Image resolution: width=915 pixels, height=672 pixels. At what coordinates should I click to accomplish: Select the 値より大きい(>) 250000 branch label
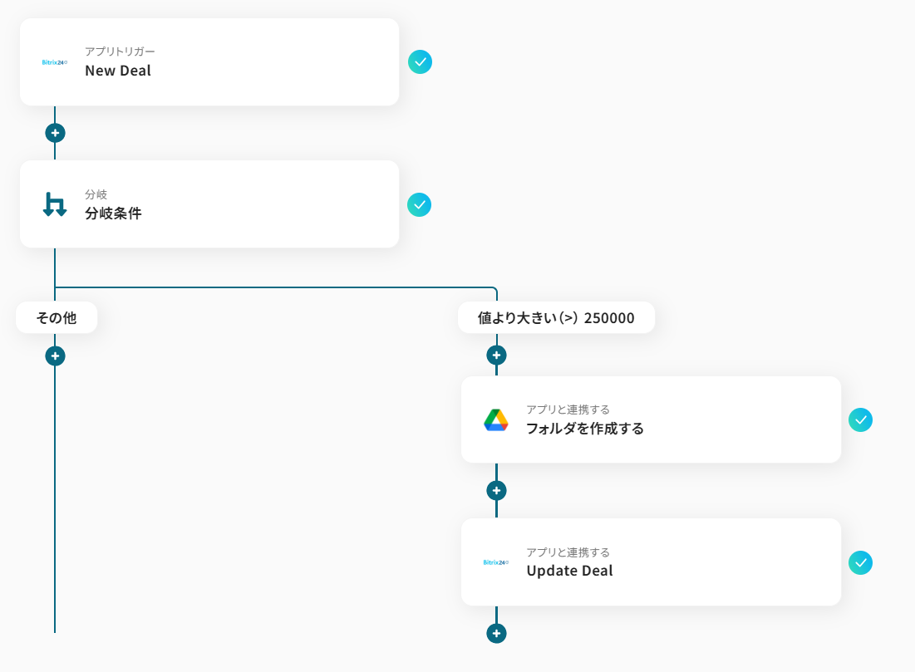556,317
